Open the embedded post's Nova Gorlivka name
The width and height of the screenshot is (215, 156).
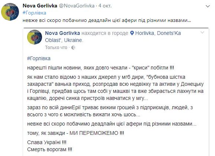pyautogui.click(x=62, y=33)
